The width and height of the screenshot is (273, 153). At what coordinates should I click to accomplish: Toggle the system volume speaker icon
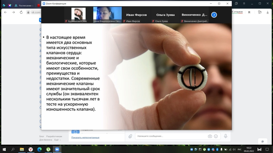click(x=234, y=150)
